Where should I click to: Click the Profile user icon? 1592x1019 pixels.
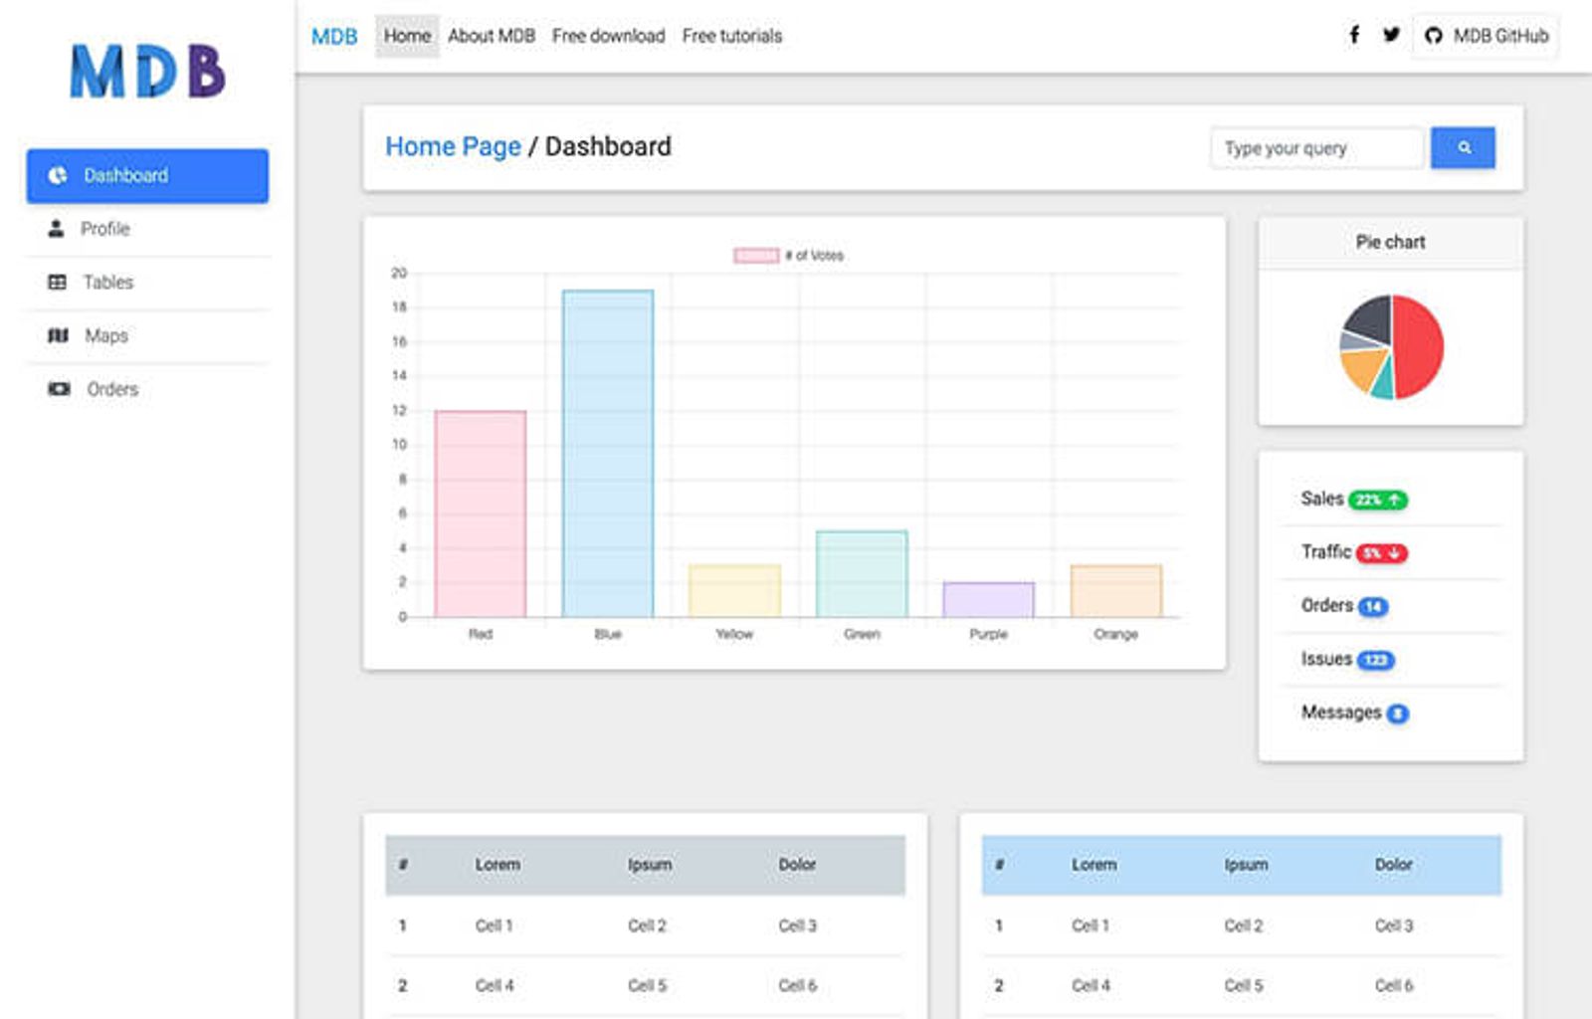56,229
